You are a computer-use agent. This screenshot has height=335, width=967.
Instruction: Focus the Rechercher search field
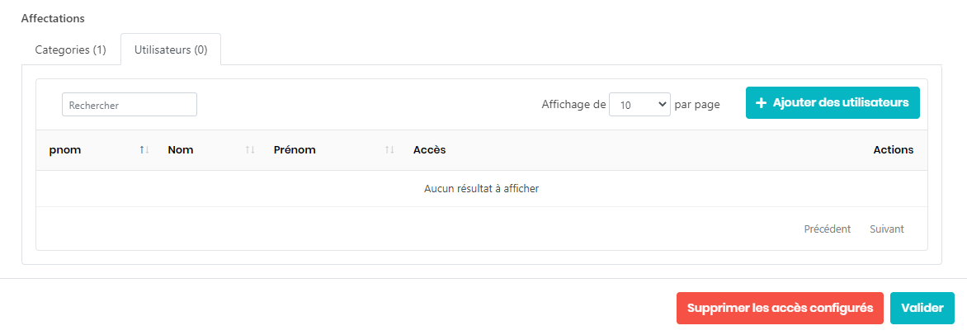point(130,105)
